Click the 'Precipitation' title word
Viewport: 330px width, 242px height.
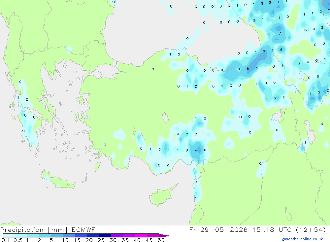pos(22,230)
